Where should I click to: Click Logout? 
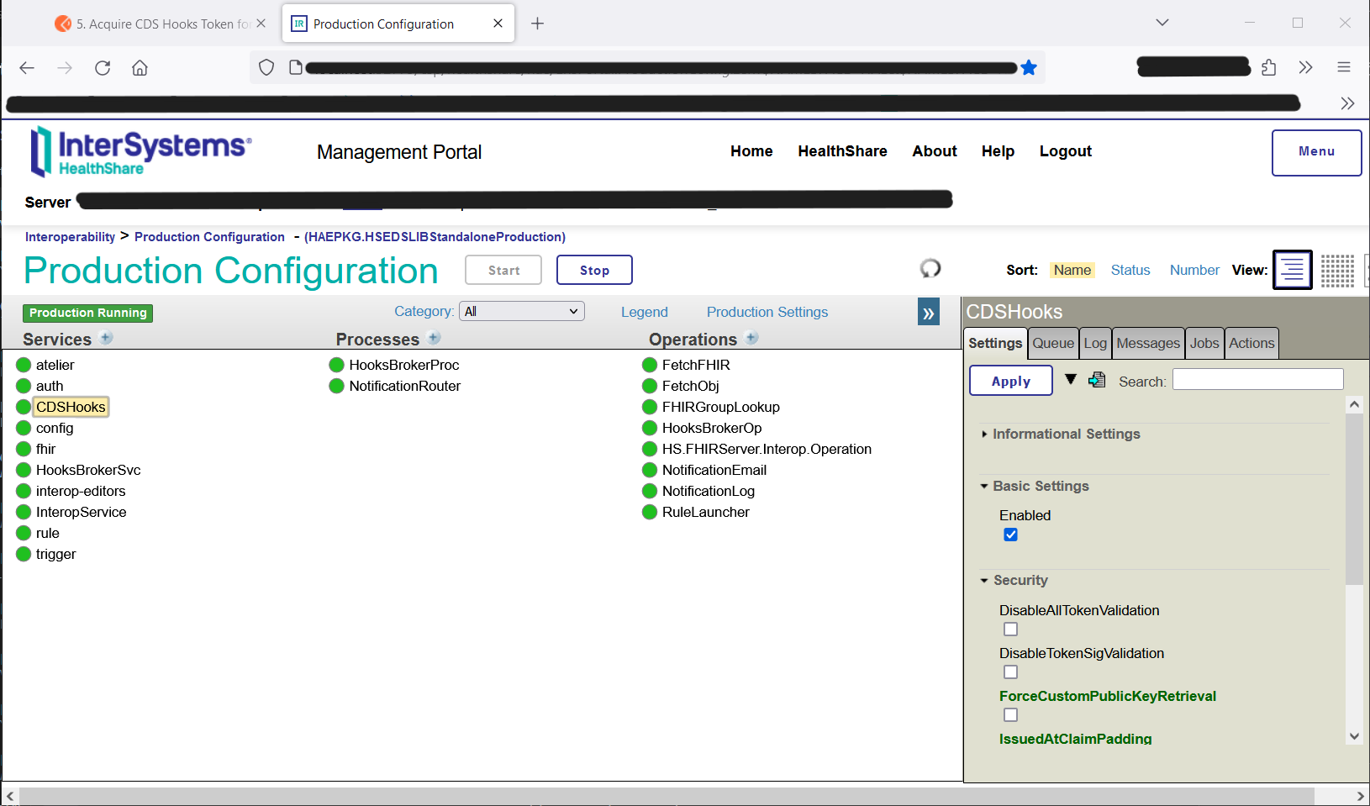[1066, 151]
